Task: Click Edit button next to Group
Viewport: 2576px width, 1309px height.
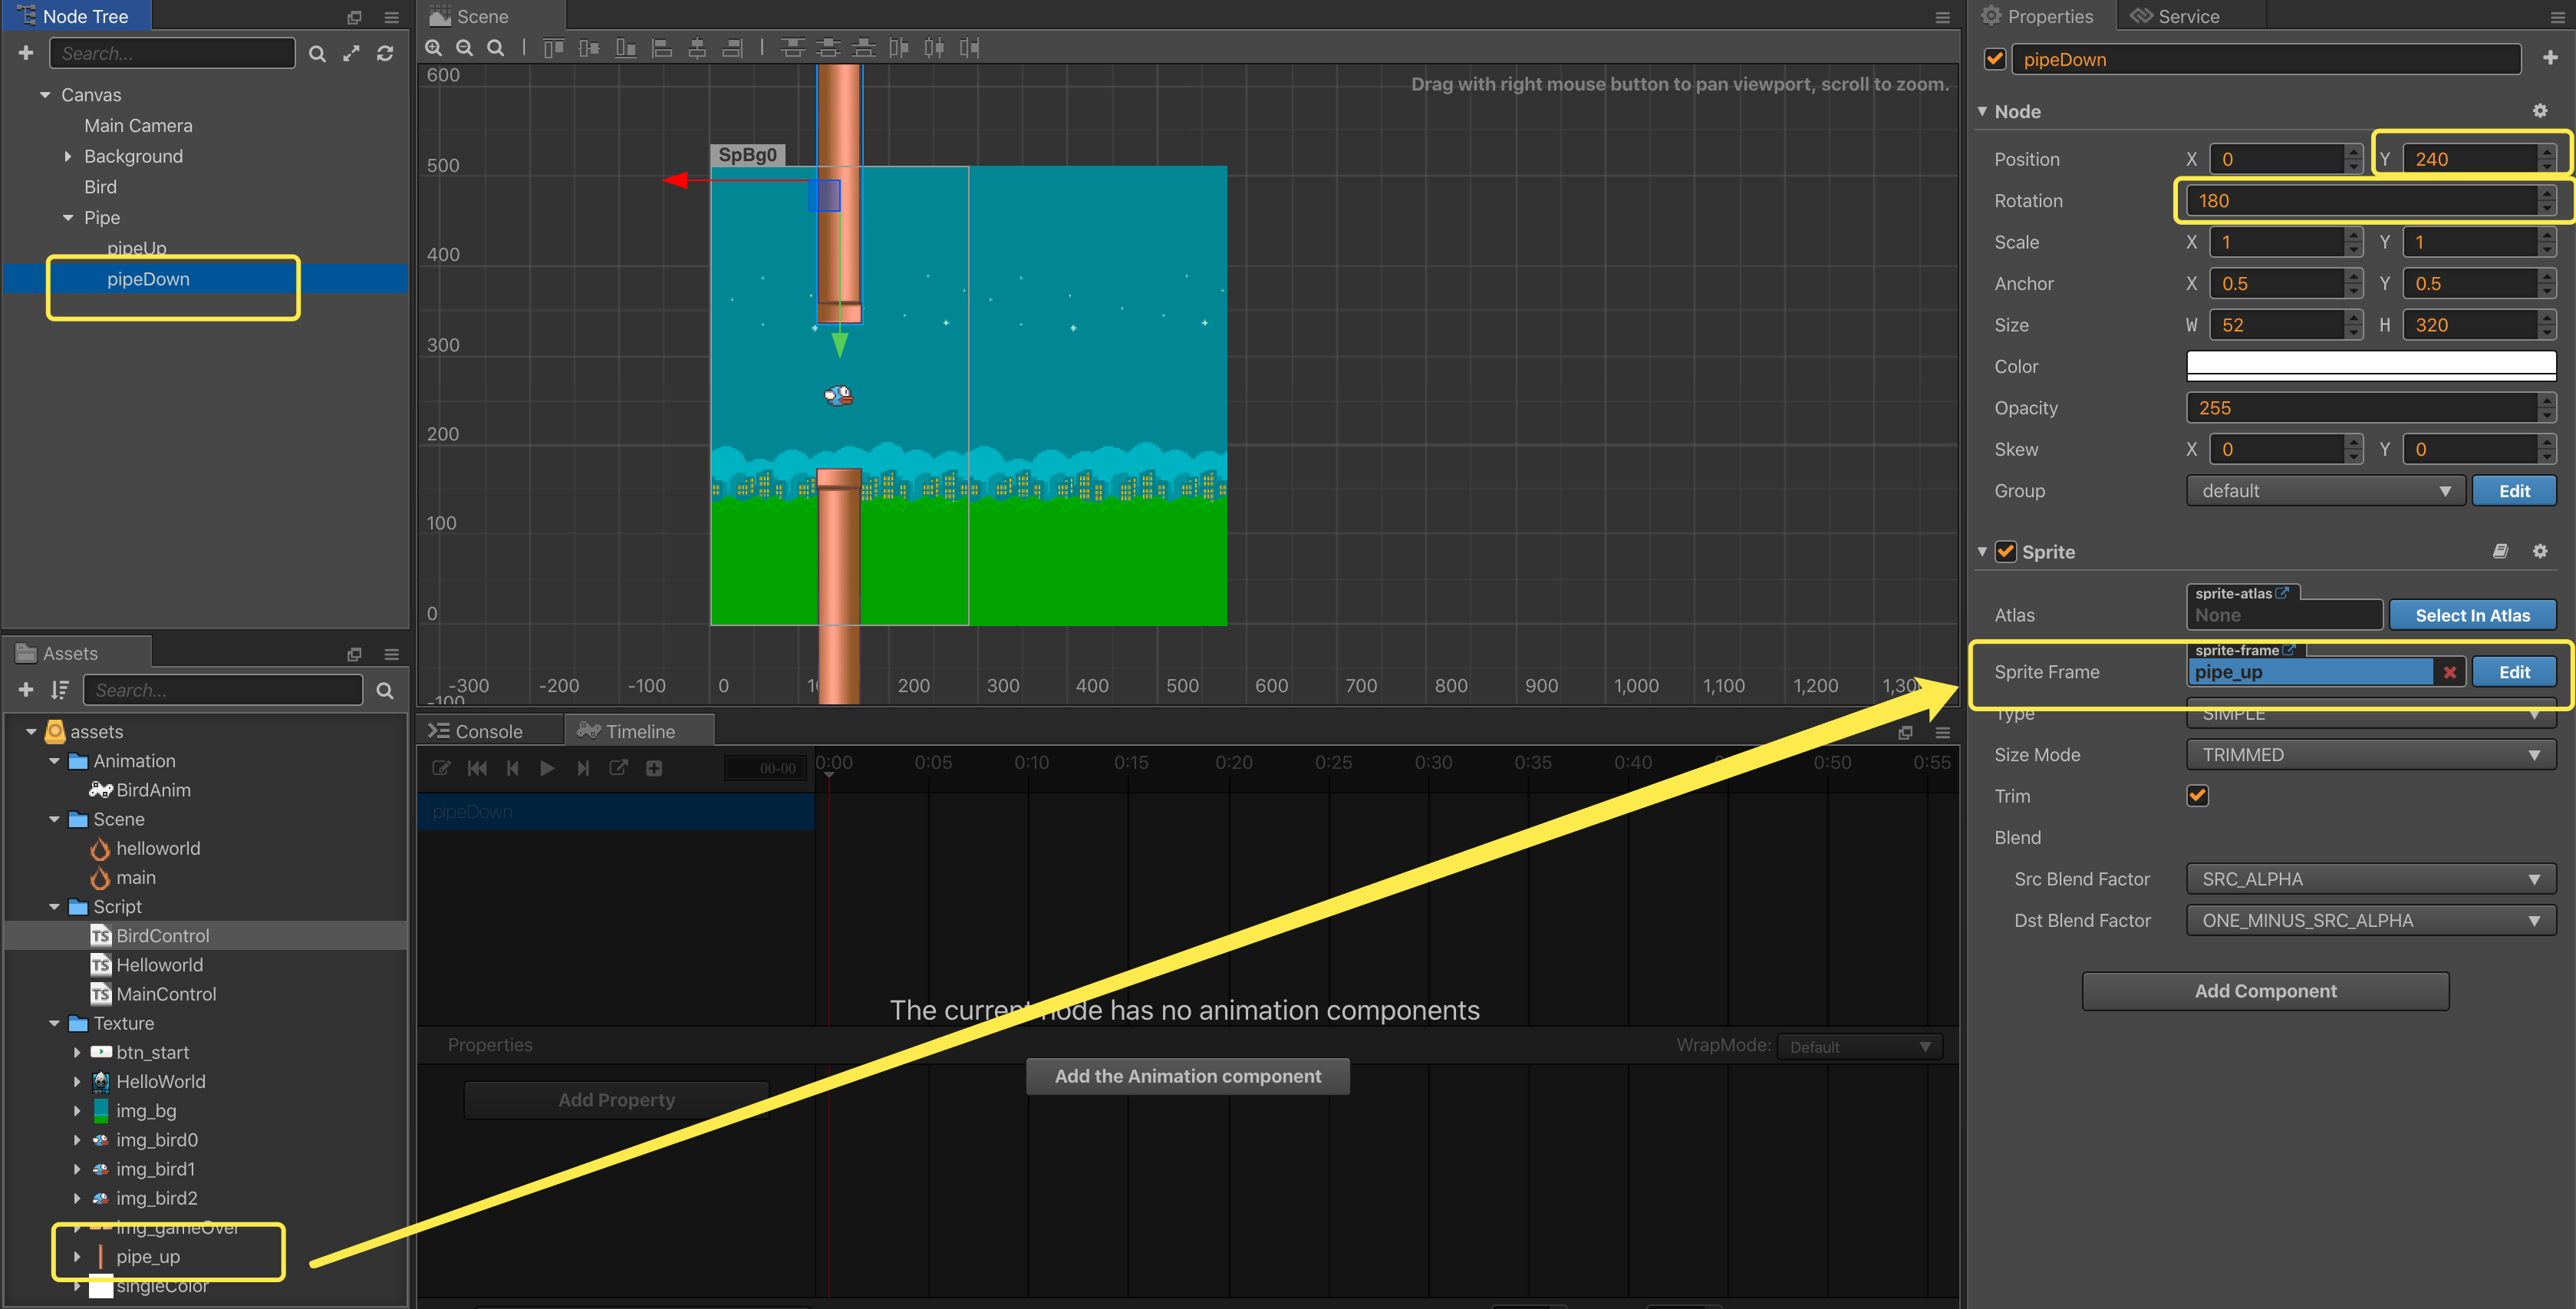Action: (2514, 491)
